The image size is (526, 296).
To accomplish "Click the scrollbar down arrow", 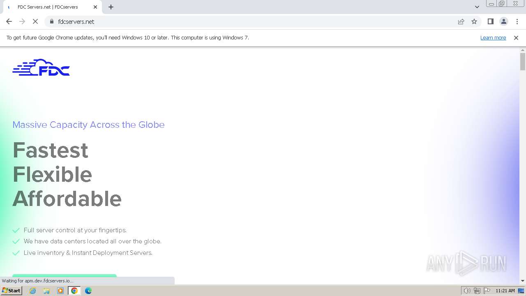I will pos(523,281).
